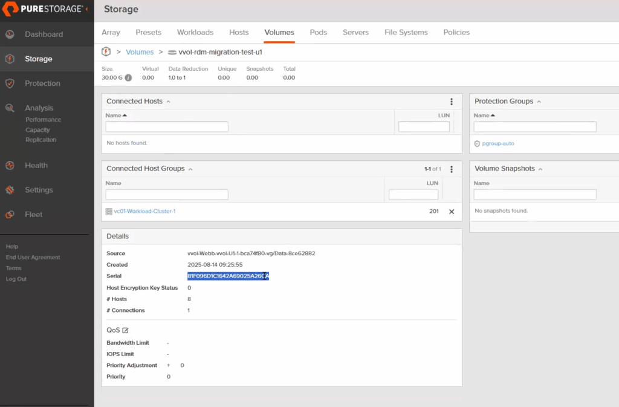Open End User Agreement link
The height and width of the screenshot is (407, 619).
(33, 258)
